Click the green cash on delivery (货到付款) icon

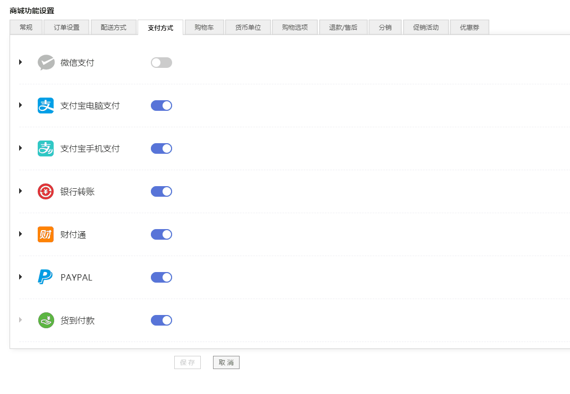(x=46, y=320)
